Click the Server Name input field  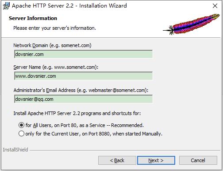(x=84, y=76)
